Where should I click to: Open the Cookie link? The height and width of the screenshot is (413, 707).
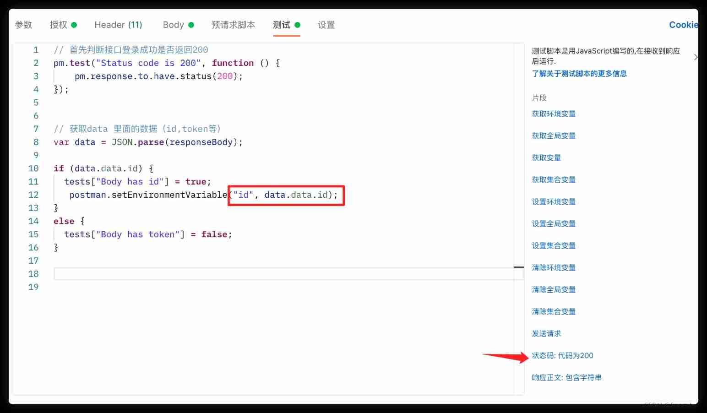pyautogui.click(x=683, y=25)
